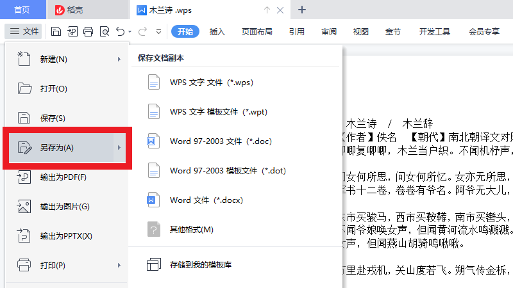Viewport: 513px width, 288px height.
Task: Click the undo arrow icon
Action: [120, 31]
